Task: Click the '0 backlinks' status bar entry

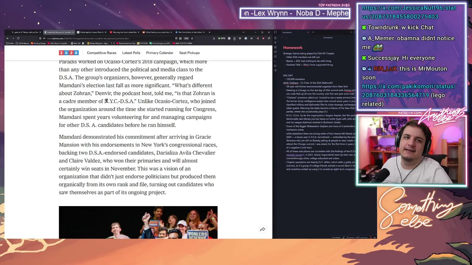Action: coord(336,237)
